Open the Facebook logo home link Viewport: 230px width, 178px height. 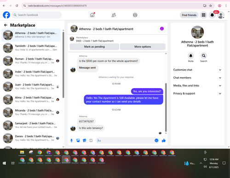point(6,15)
